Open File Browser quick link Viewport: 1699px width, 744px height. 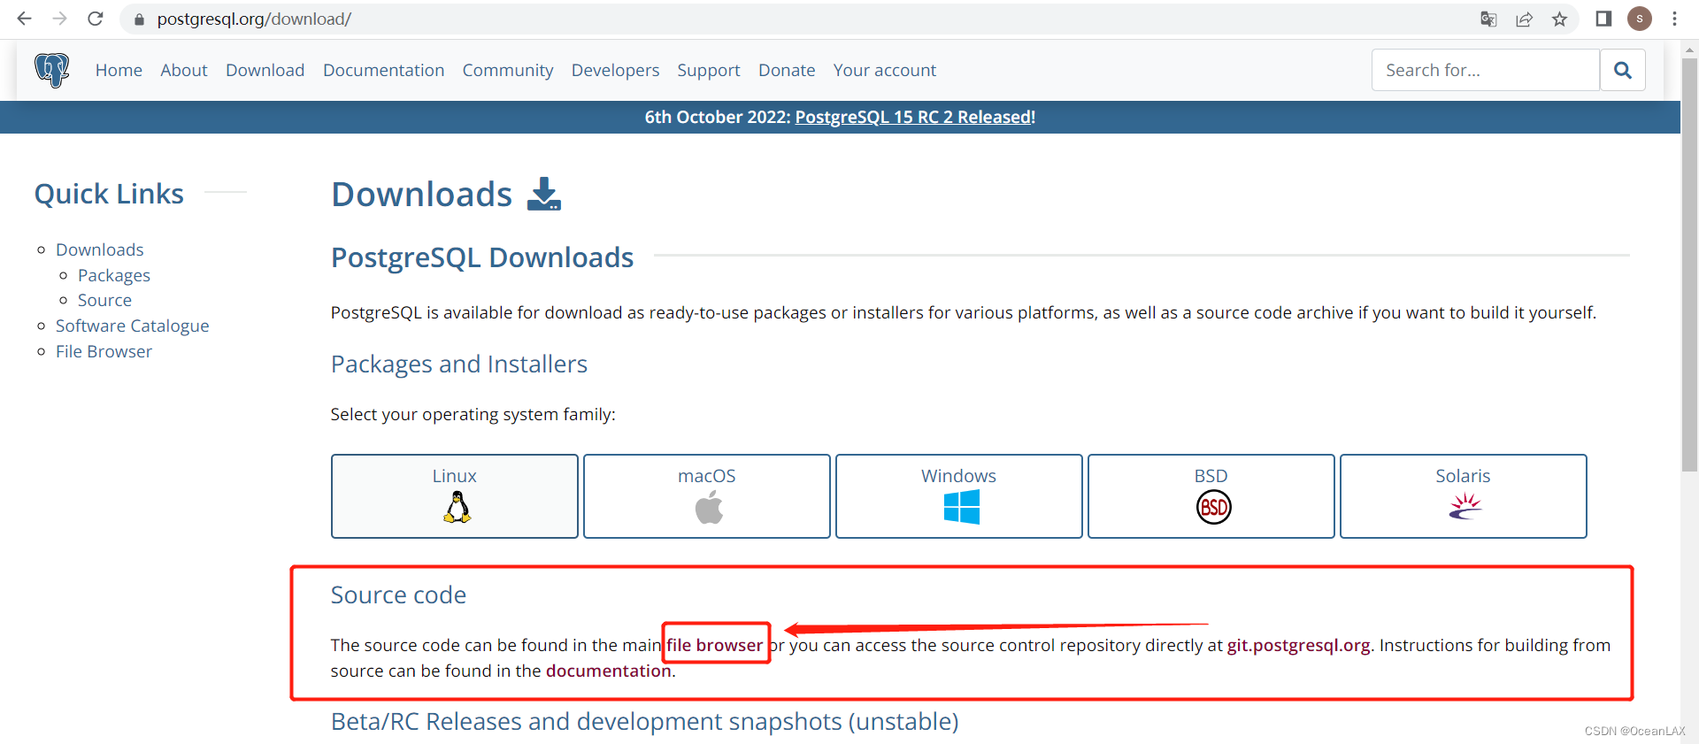104,351
